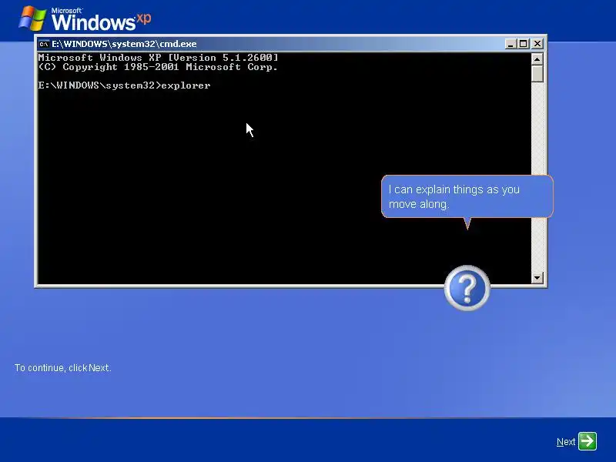Image resolution: width=616 pixels, height=462 pixels.
Task: Click the scroll up arrow in the cmd window
Action: coord(537,59)
